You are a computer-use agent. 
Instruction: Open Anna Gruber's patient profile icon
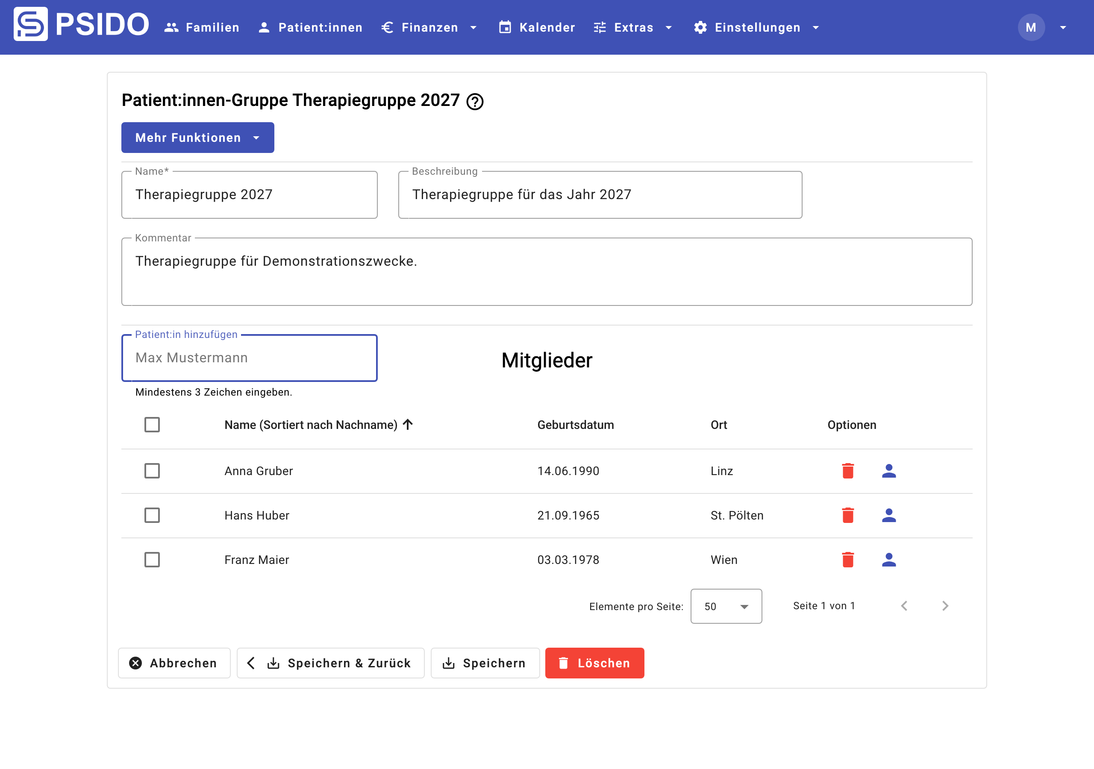(x=888, y=471)
